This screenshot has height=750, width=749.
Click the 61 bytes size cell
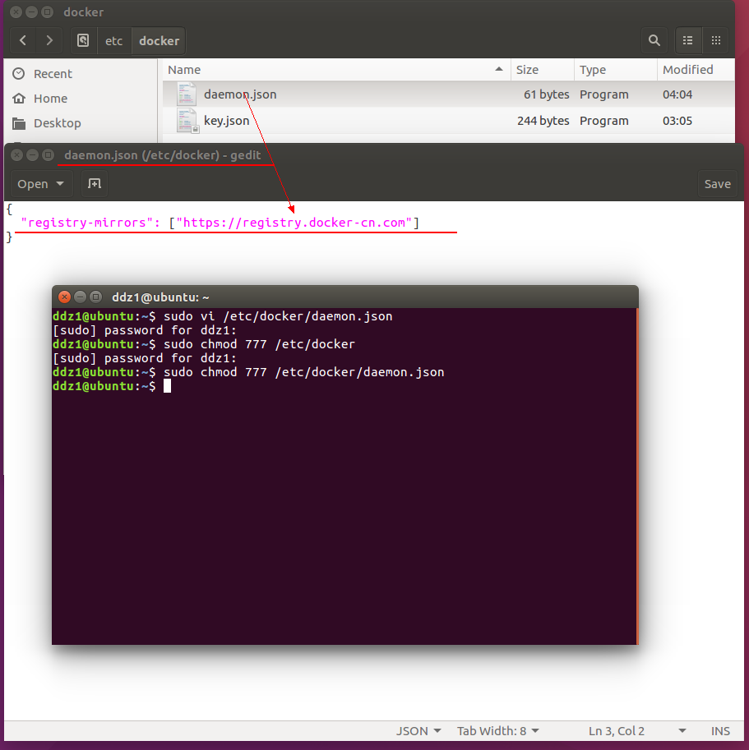pyautogui.click(x=546, y=94)
